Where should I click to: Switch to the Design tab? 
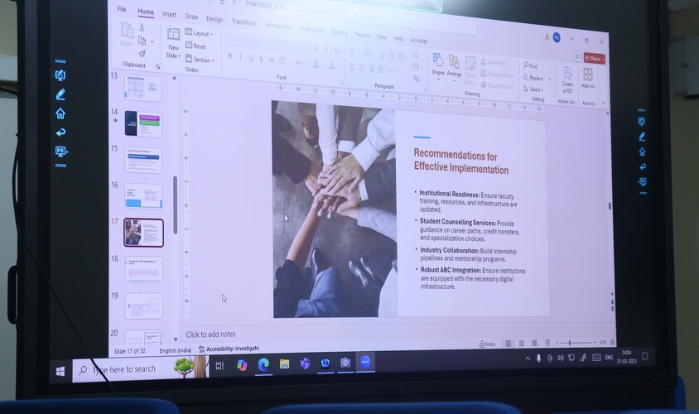(x=215, y=19)
